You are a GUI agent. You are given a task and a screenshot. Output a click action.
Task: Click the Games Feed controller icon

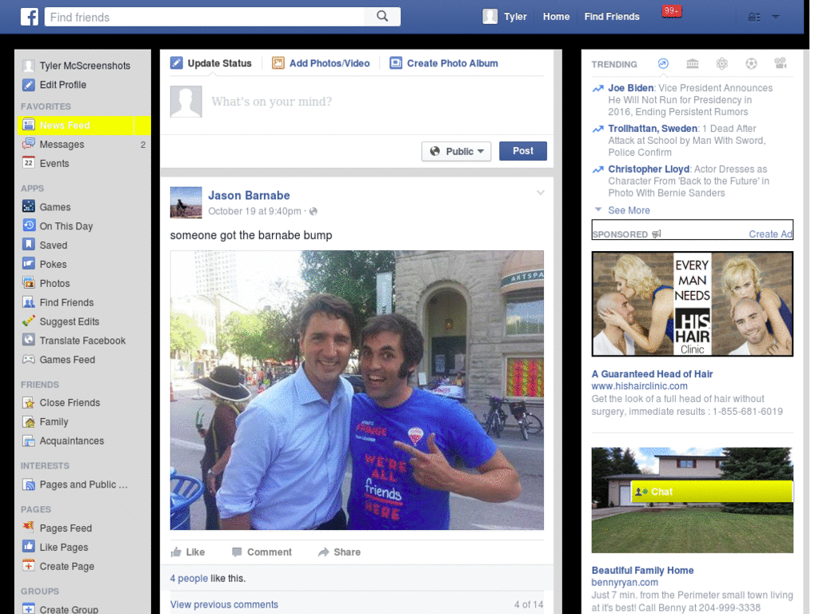point(29,359)
